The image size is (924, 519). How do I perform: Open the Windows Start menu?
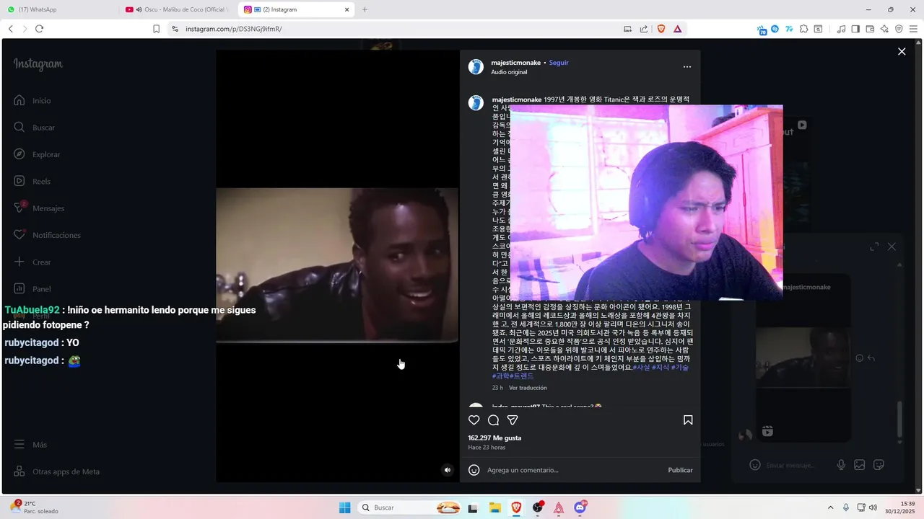[x=344, y=507]
